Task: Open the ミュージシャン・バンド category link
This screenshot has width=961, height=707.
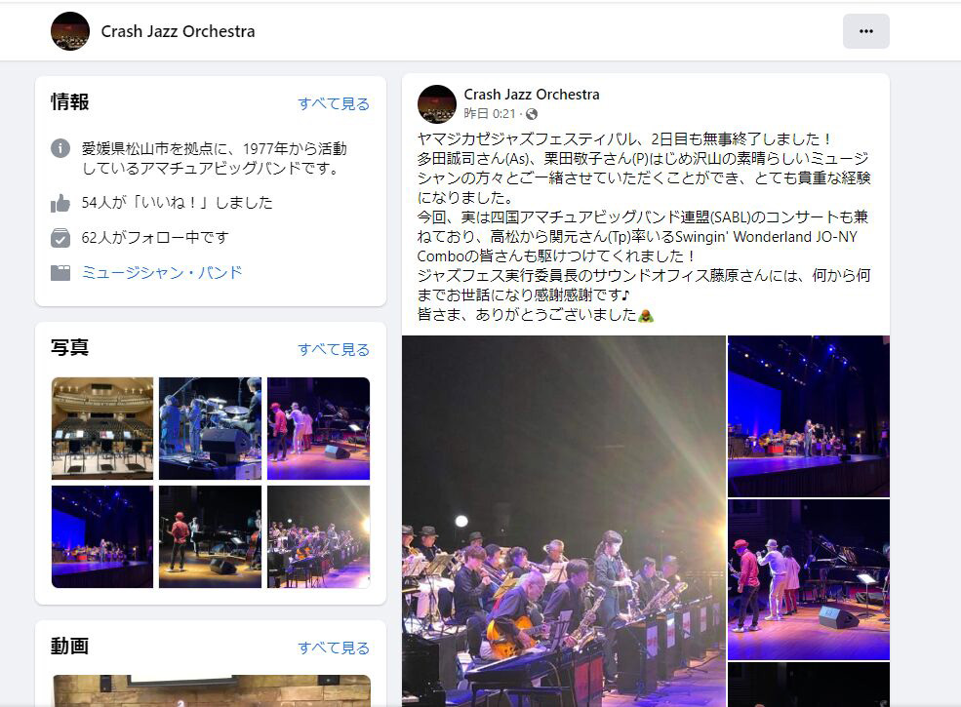Action: (x=162, y=273)
